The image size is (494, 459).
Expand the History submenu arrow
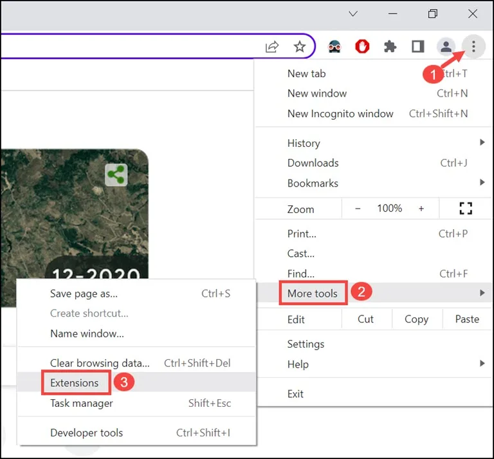[482, 142]
